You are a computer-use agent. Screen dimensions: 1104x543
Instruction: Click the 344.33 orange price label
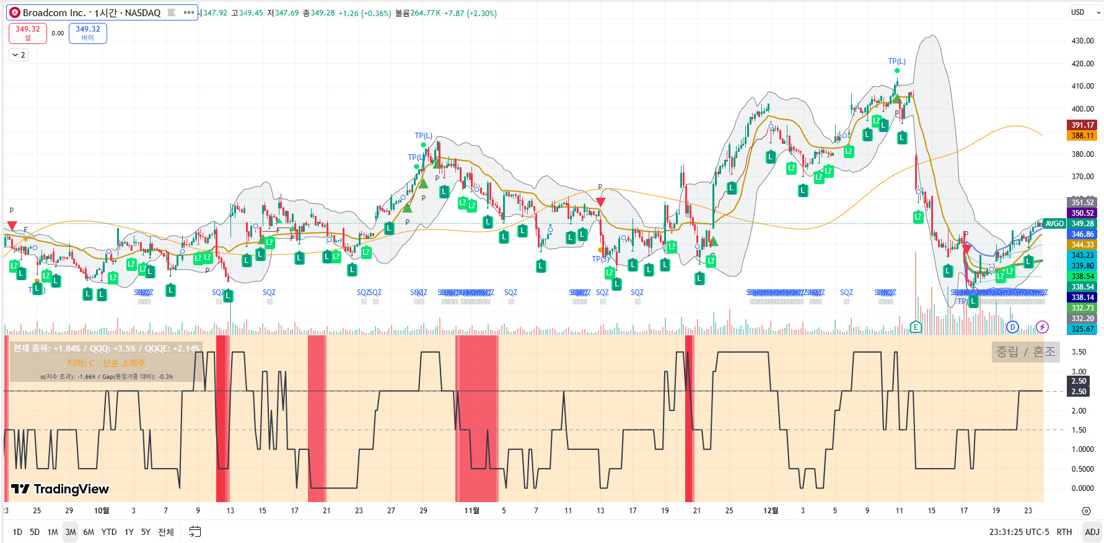(x=1082, y=245)
